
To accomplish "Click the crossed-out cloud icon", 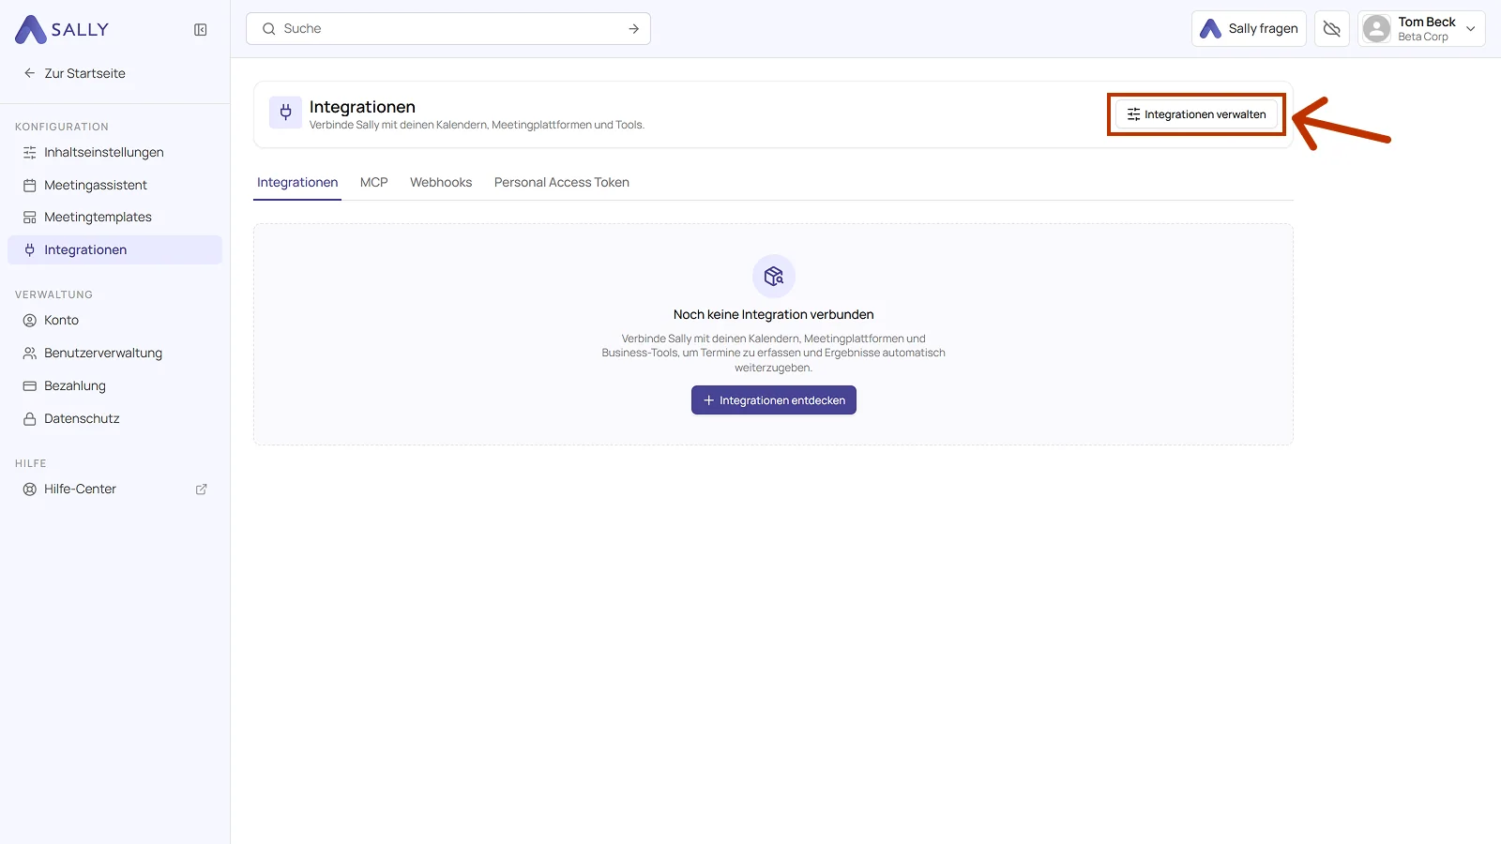I will pyautogui.click(x=1331, y=29).
